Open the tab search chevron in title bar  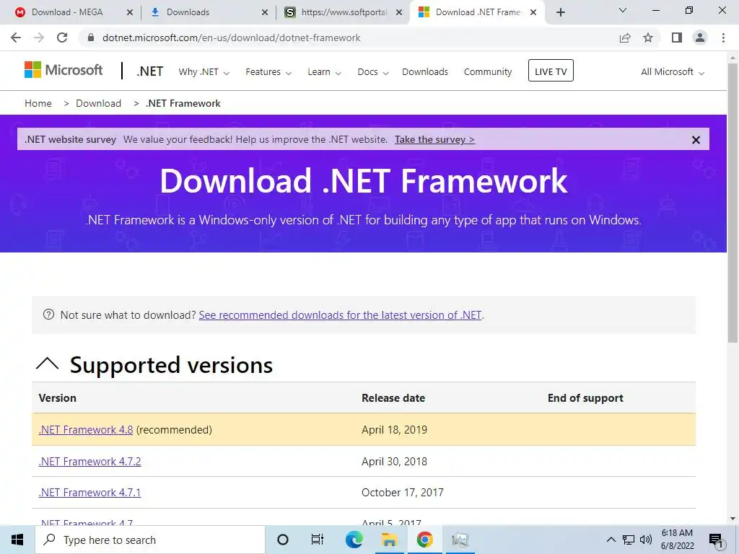point(623,10)
